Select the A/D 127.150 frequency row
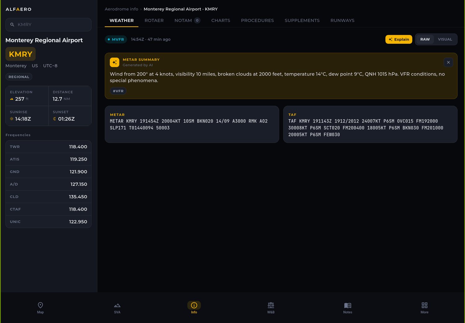The width and height of the screenshot is (465, 323). coord(48,184)
